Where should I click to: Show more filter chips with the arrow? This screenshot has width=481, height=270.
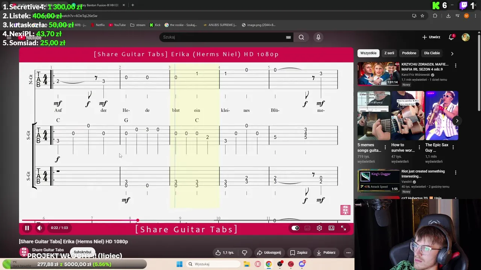[x=452, y=53]
